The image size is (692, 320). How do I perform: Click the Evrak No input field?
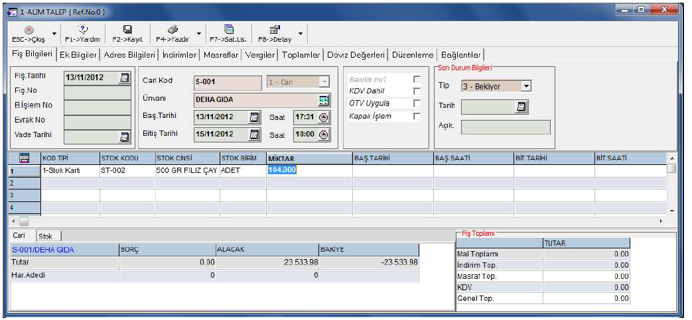[x=97, y=121]
